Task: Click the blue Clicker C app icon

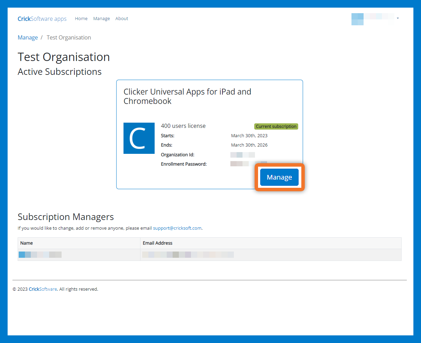Action: pos(139,138)
